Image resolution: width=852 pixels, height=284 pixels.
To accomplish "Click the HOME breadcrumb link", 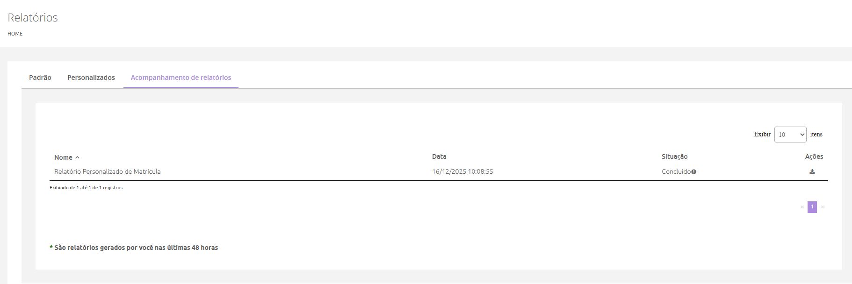I will [15, 34].
